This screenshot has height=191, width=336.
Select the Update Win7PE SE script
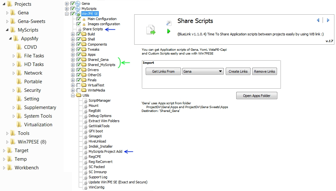coord(118,182)
